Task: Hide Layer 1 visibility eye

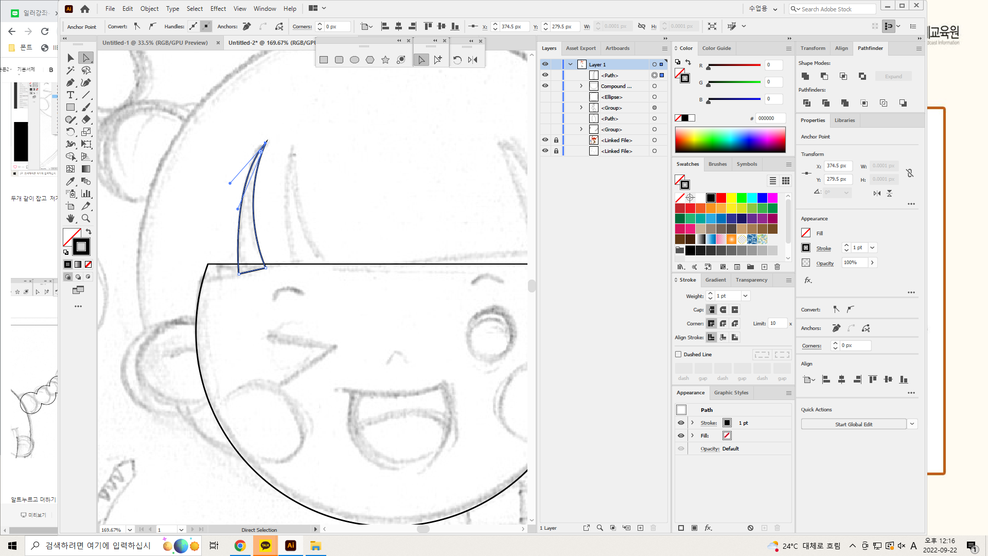Action: pyautogui.click(x=545, y=64)
